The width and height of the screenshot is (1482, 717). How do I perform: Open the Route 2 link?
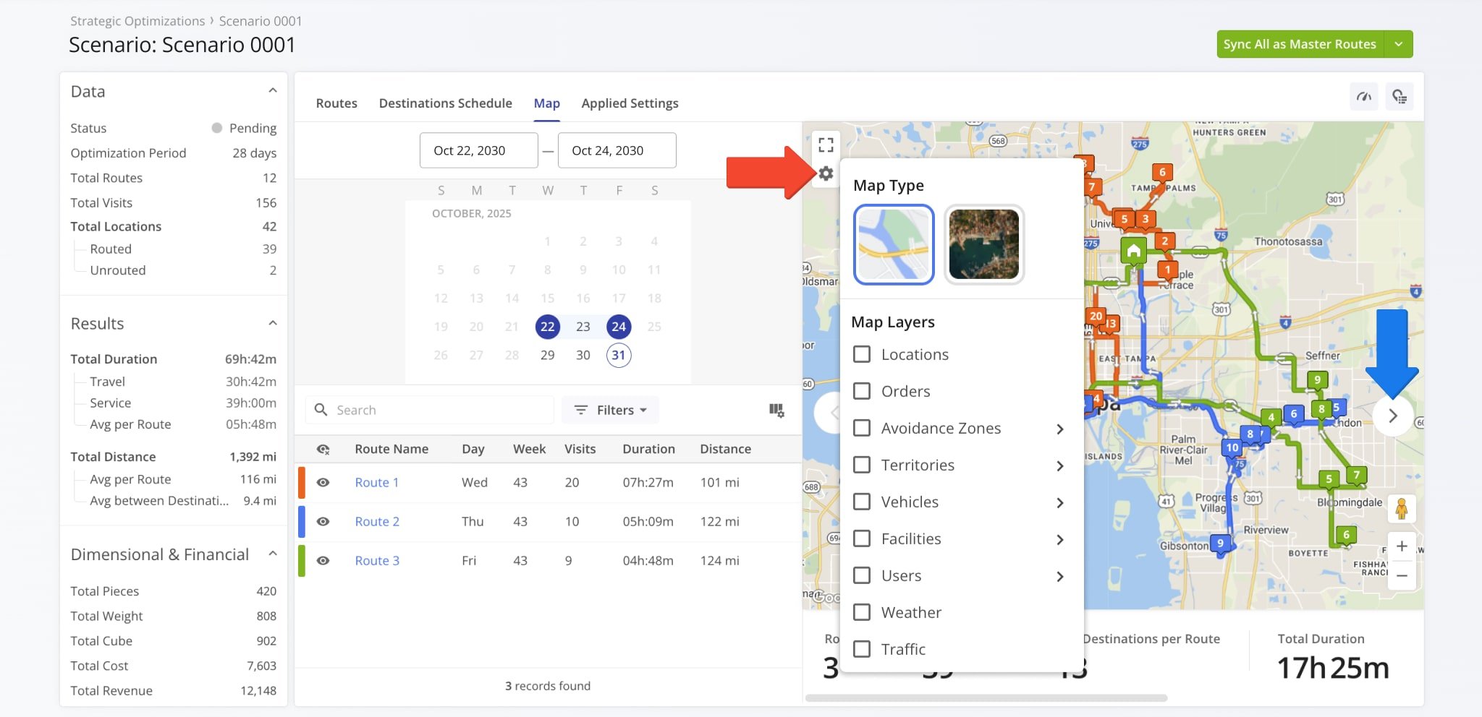tap(376, 522)
